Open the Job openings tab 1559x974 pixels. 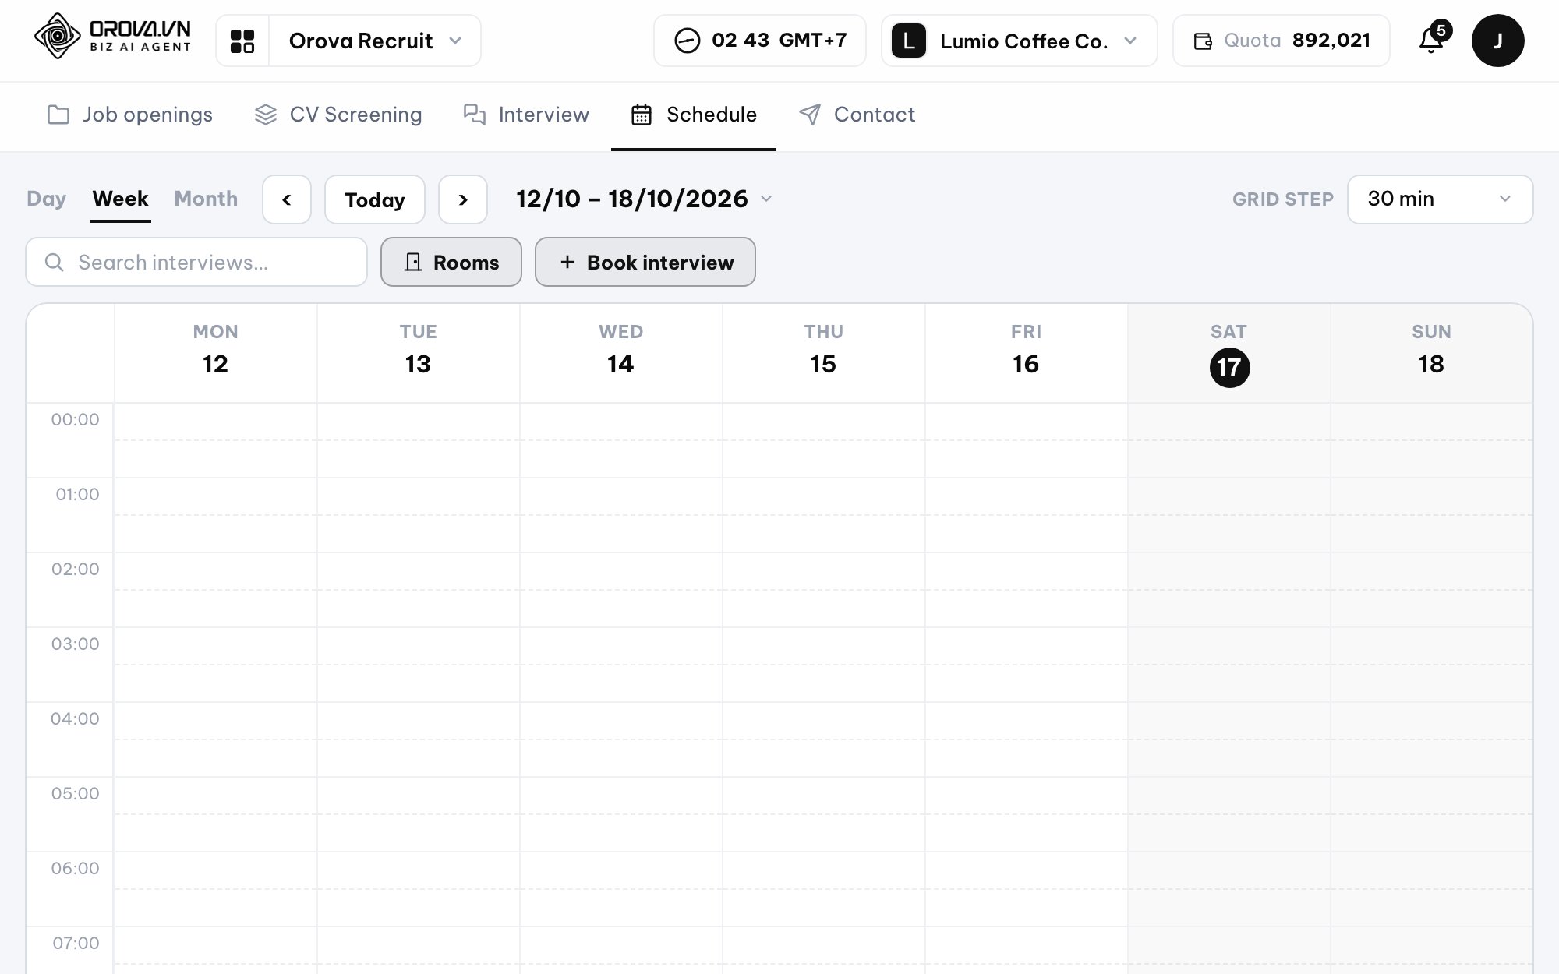pyautogui.click(x=129, y=115)
